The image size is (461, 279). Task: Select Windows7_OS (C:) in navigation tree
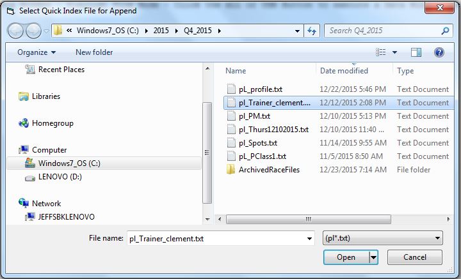click(x=69, y=163)
